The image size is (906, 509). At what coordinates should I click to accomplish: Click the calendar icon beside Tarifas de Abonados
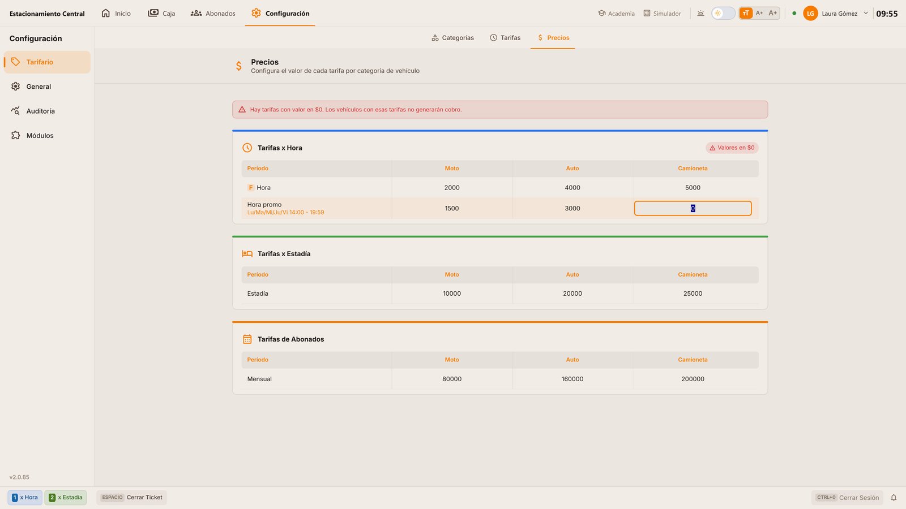247,339
